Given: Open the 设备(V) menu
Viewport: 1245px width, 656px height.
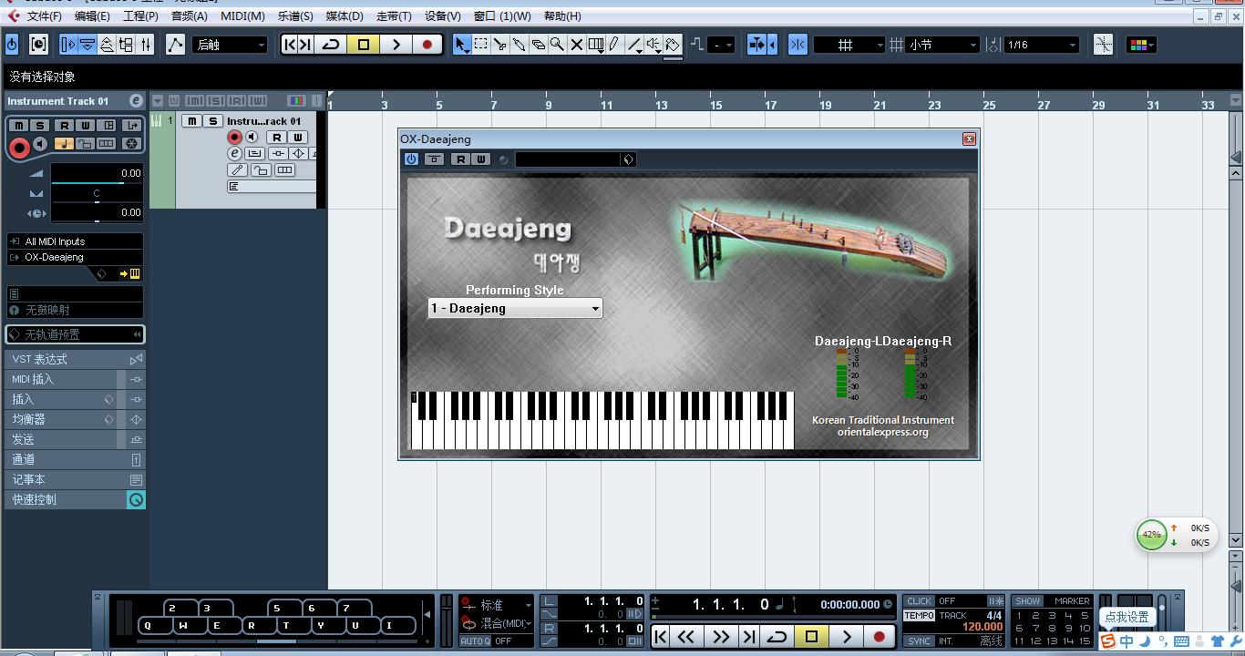Looking at the screenshot, I should (x=442, y=15).
